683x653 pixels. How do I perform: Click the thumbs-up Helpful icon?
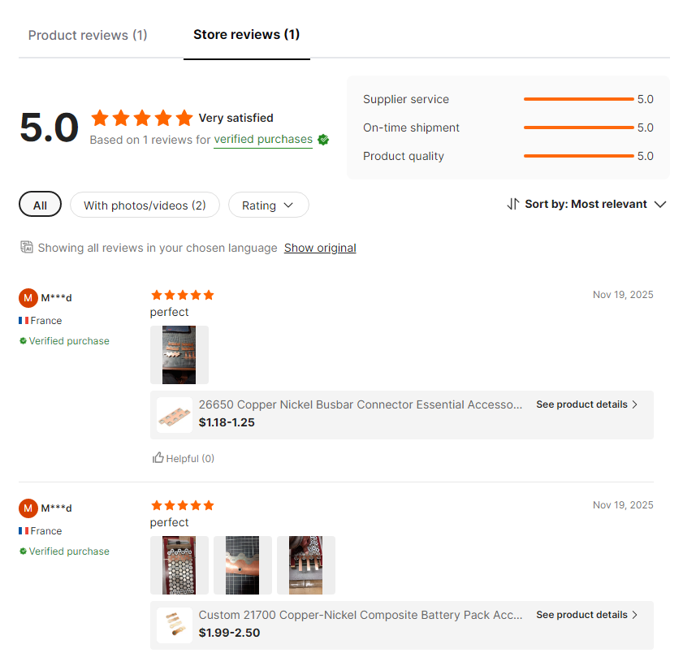pos(158,458)
